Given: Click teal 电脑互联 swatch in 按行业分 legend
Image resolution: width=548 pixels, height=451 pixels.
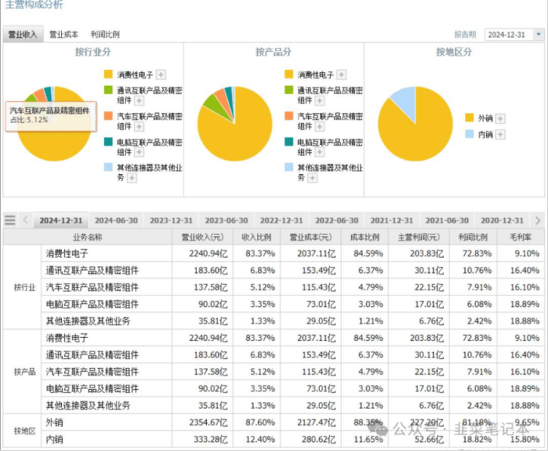Looking at the screenshot, I should (x=109, y=142).
